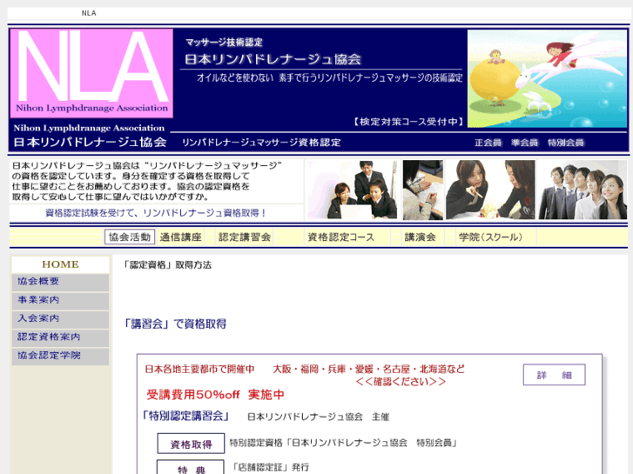Select the 認定講習会 menu item
Viewport: 633px width, 474px height.
pos(245,237)
